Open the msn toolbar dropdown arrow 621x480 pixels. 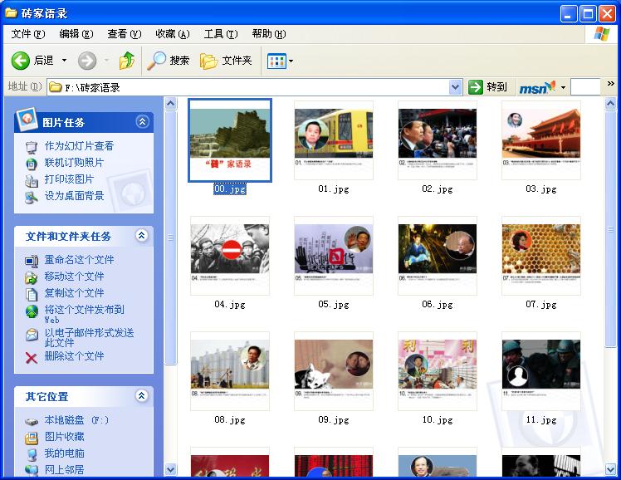(x=563, y=87)
